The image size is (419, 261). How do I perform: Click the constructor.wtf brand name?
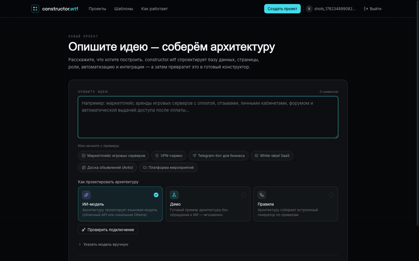coord(60,9)
